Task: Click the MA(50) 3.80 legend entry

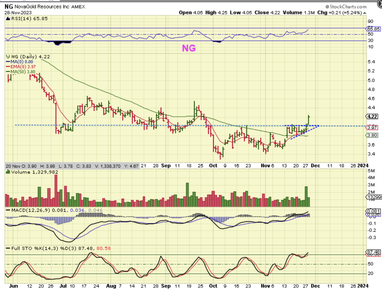Action: pos(23,72)
